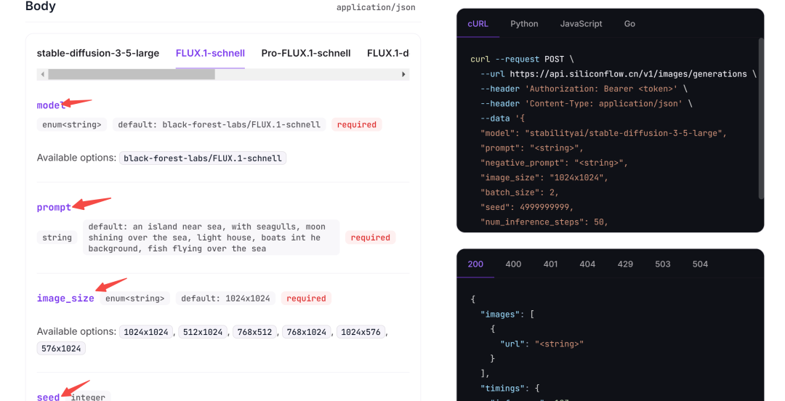Switch to the Pro-FLUX.1-schnell tab
The height and width of the screenshot is (401, 785).
[x=306, y=53]
